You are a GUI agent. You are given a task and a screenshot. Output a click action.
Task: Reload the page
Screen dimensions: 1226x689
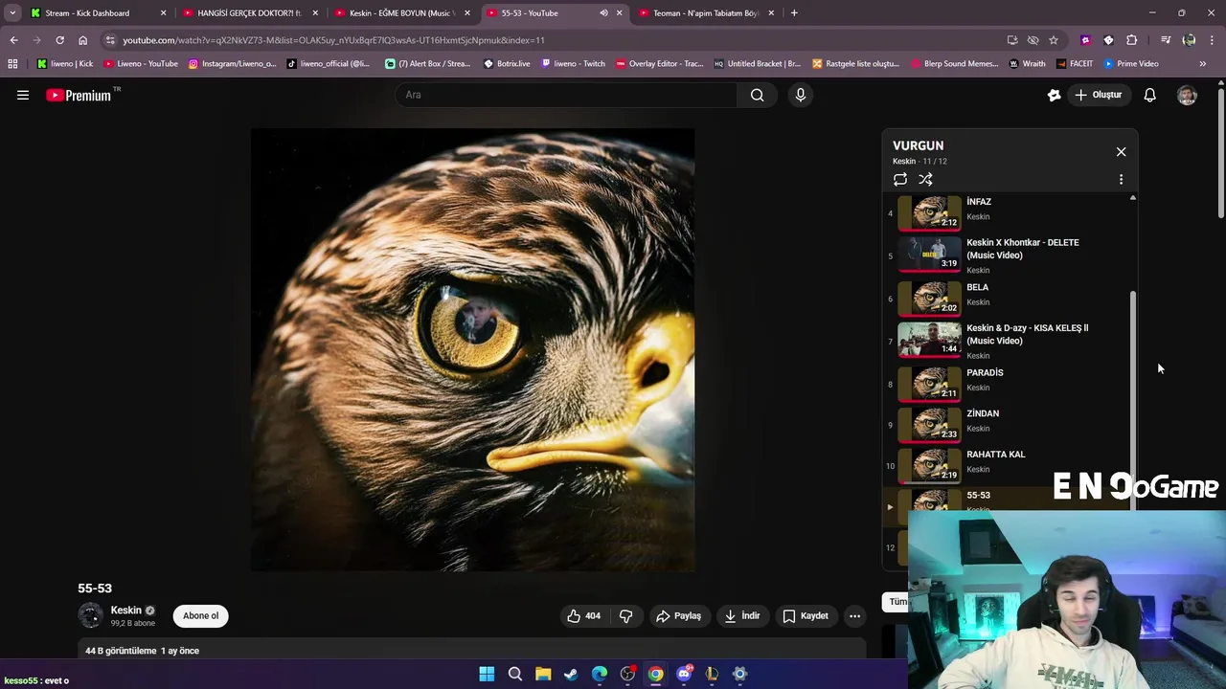point(59,40)
